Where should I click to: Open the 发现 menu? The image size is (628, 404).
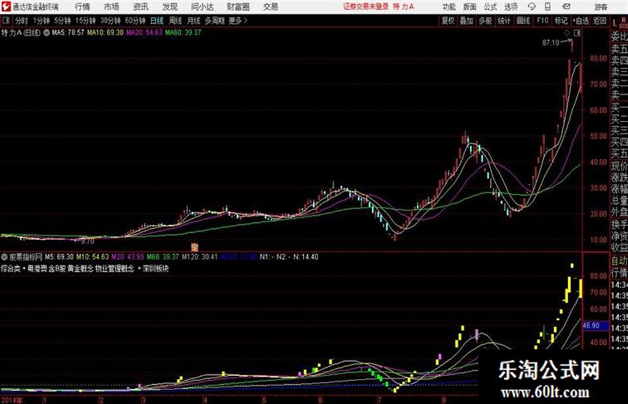pos(170,7)
